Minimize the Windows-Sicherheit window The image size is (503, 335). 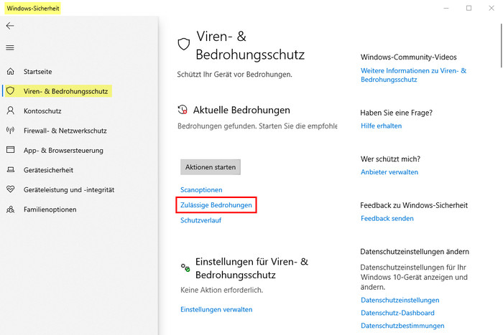click(446, 8)
